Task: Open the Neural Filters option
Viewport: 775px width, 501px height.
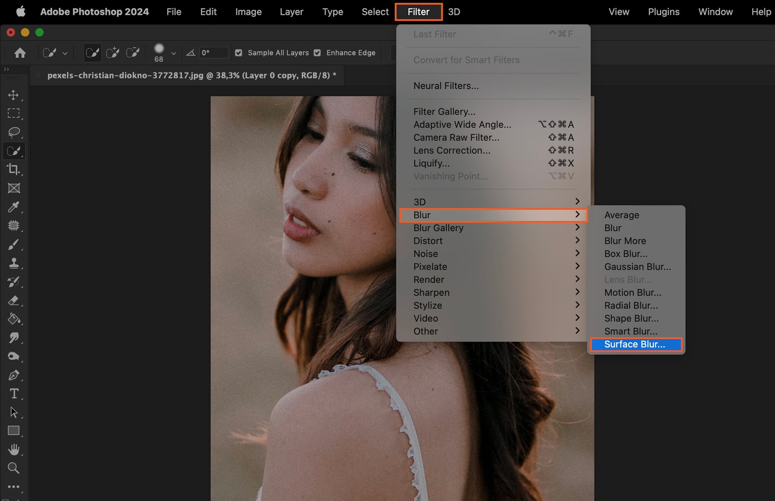Action: click(446, 86)
